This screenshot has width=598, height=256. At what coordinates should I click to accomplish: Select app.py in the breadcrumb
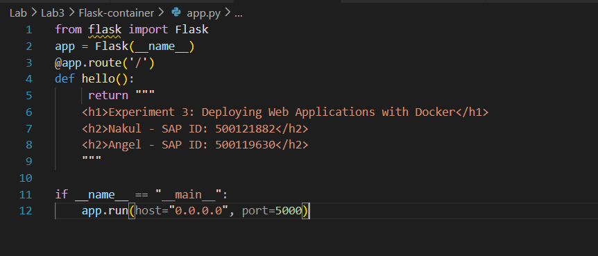click(204, 13)
